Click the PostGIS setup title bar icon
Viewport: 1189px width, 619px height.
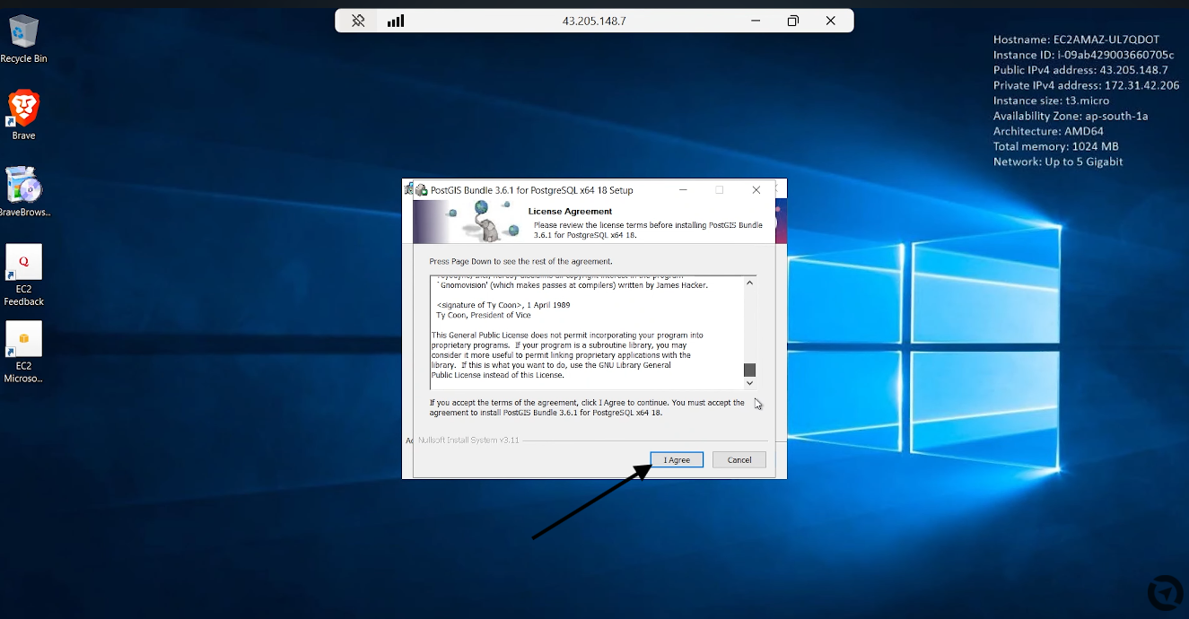pyautogui.click(x=421, y=190)
